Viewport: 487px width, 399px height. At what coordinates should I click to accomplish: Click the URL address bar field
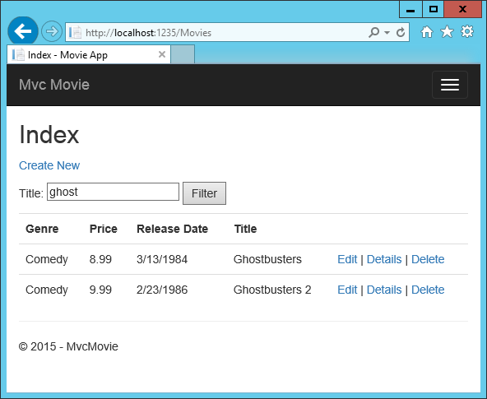(217, 32)
